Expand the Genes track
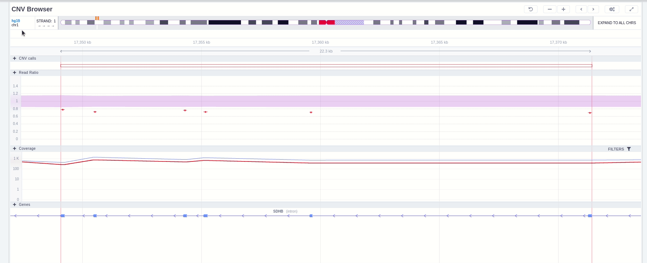The height and width of the screenshot is (263, 647). (x=15, y=204)
